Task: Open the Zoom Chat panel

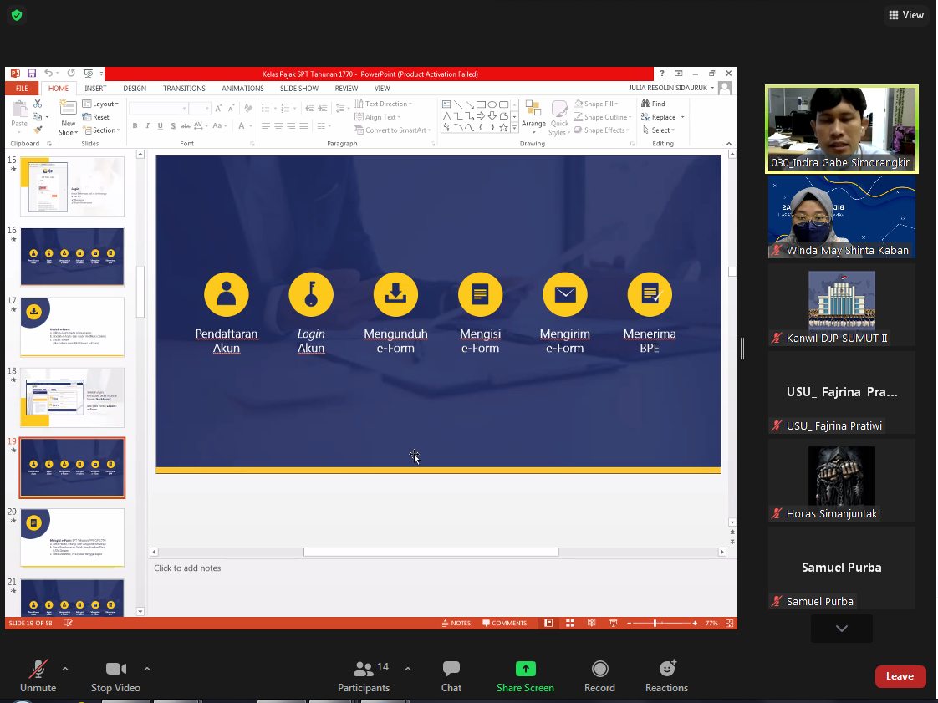Action: point(451,670)
